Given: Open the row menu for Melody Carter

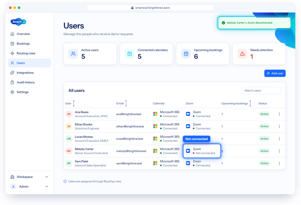Looking at the screenshot, I should pos(279,151).
